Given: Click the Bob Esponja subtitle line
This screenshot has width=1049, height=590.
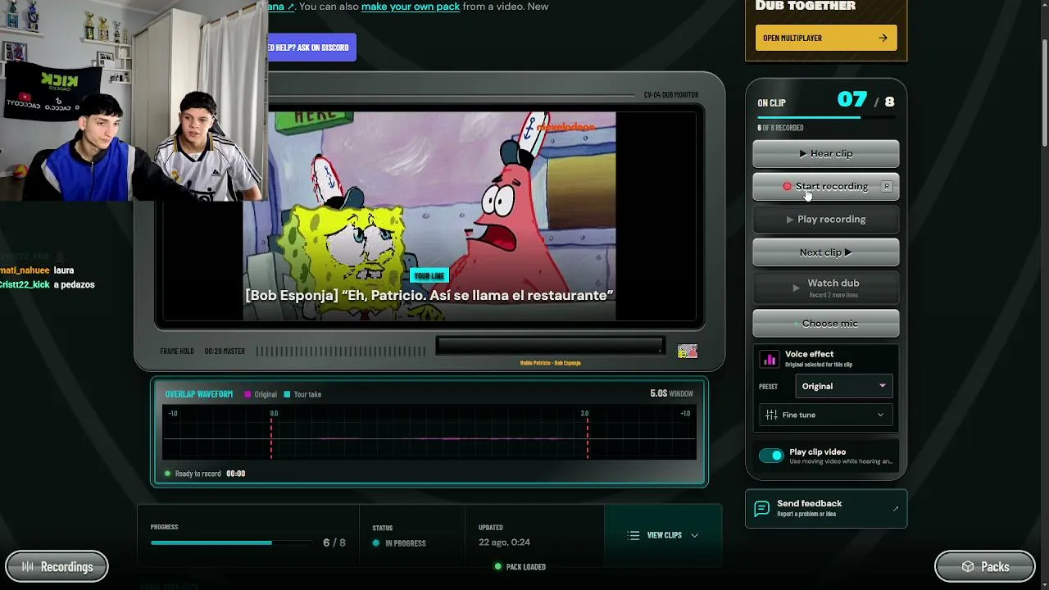Looking at the screenshot, I should [x=429, y=295].
